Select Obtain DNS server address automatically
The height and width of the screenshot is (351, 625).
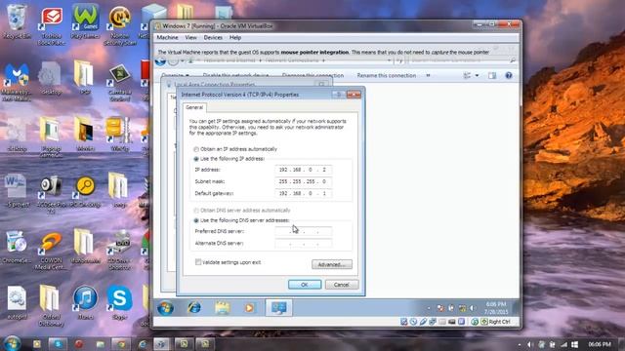tap(242, 211)
